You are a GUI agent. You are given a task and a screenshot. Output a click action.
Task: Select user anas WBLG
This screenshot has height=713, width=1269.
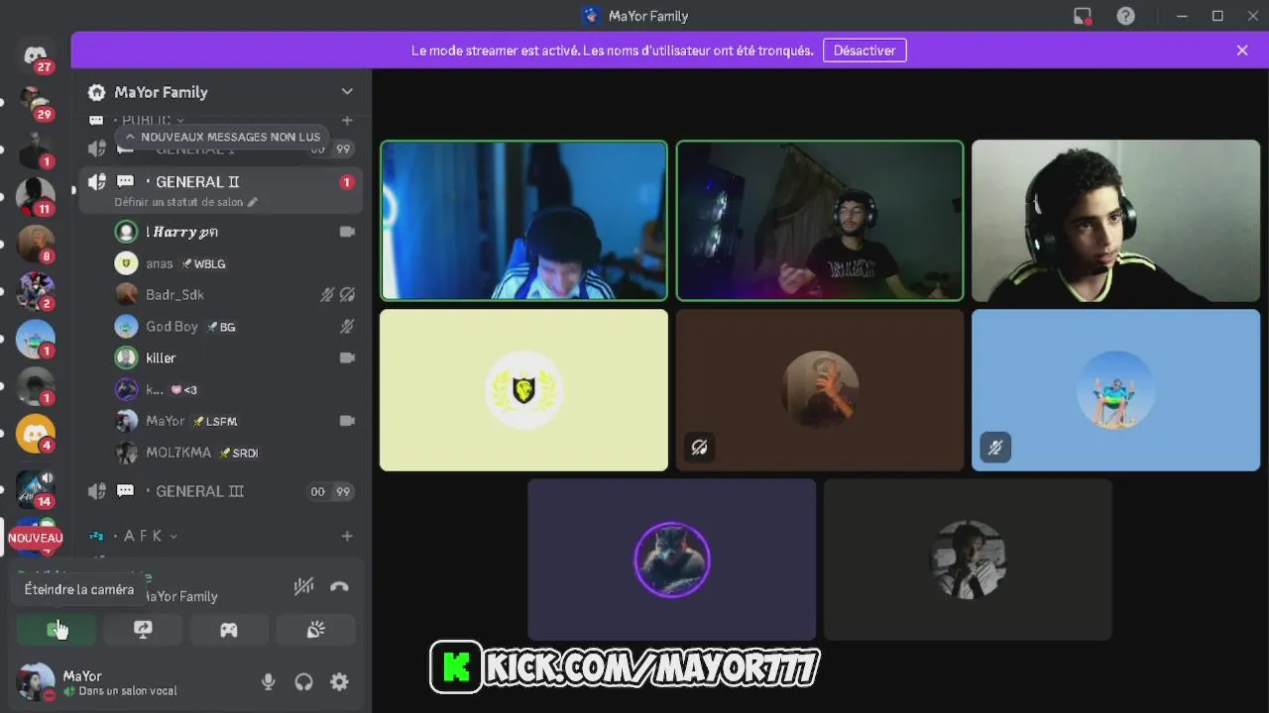pyautogui.click(x=234, y=263)
